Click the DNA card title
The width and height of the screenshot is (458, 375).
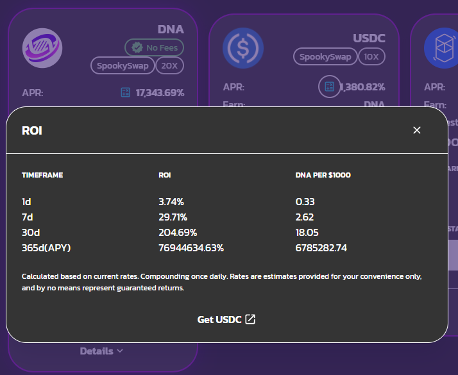(171, 29)
